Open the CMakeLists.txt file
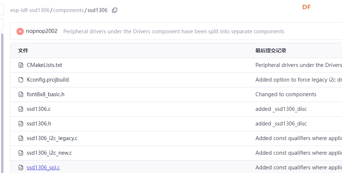The width and height of the screenshot is (342, 173). click(x=44, y=65)
